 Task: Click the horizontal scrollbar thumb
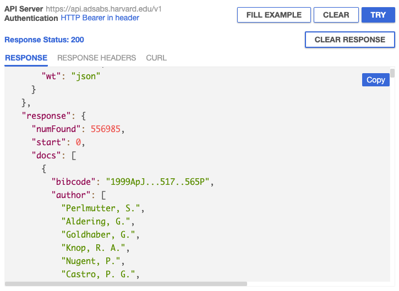click(x=125, y=284)
